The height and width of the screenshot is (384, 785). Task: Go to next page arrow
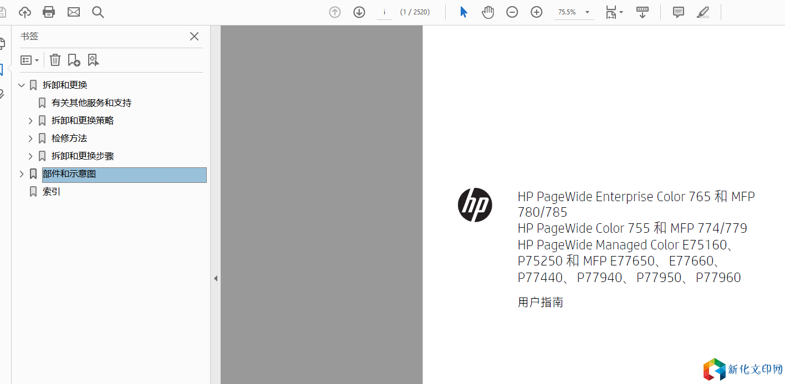click(359, 12)
